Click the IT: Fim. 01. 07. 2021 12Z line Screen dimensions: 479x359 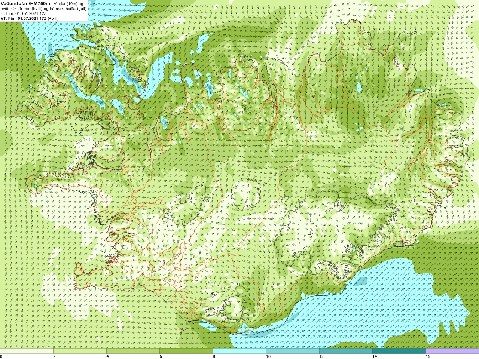24,13
